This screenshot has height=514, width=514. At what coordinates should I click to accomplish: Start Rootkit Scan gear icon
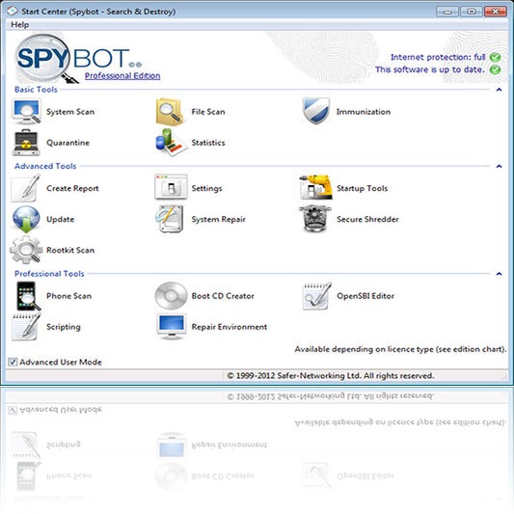(x=26, y=250)
